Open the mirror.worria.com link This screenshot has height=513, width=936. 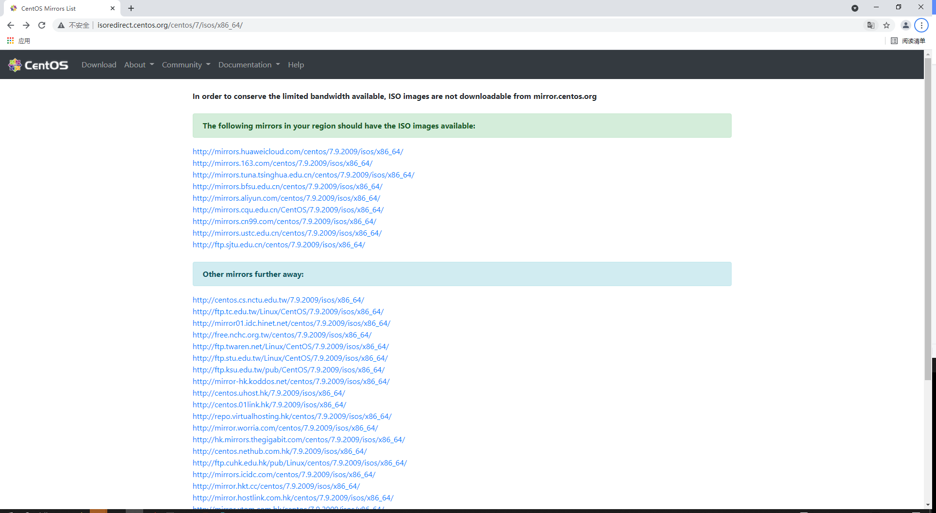(285, 428)
